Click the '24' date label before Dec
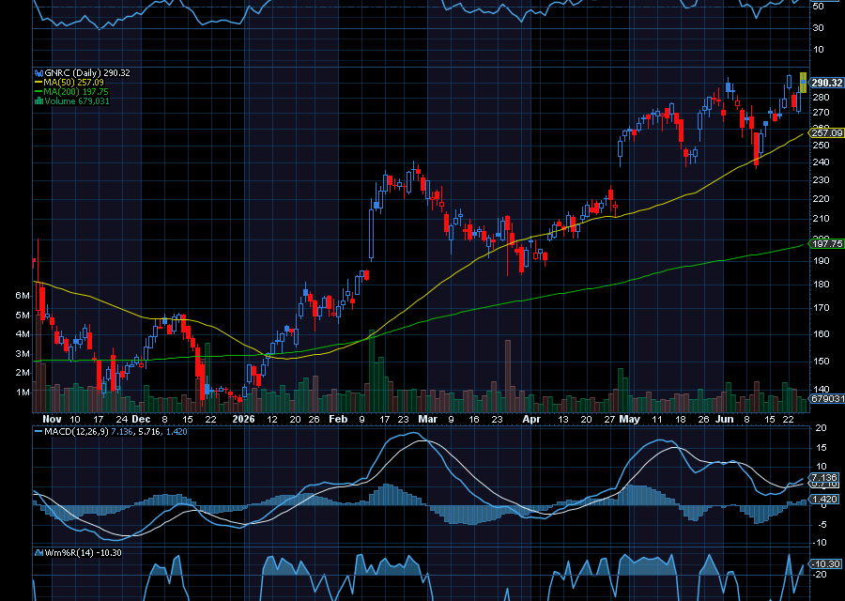845x601 pixels. [x=122, y=420]
